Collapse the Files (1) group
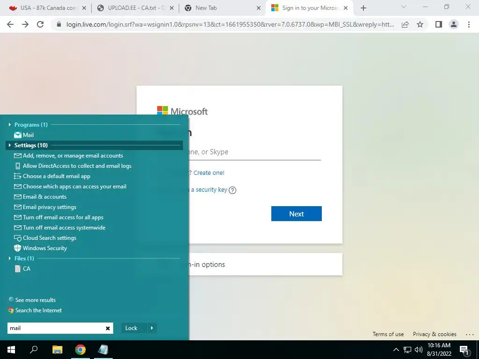The image size is (479, 359). point(10,258)
